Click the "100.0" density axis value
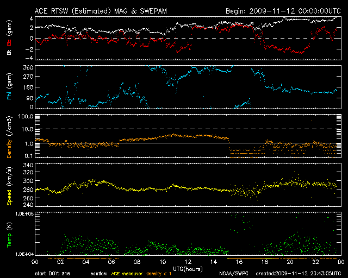This screenshot has width=348, height=278. point(26,116)
